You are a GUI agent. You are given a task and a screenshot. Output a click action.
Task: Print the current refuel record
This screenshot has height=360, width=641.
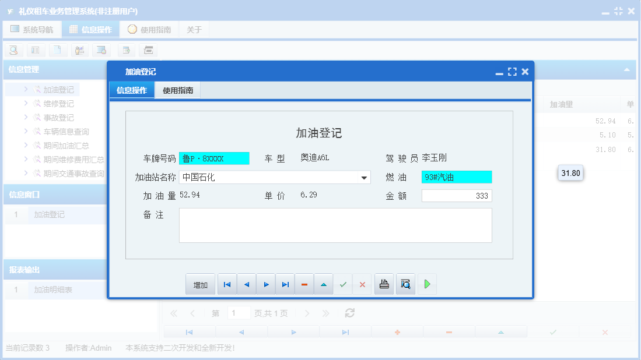[384, 284]
